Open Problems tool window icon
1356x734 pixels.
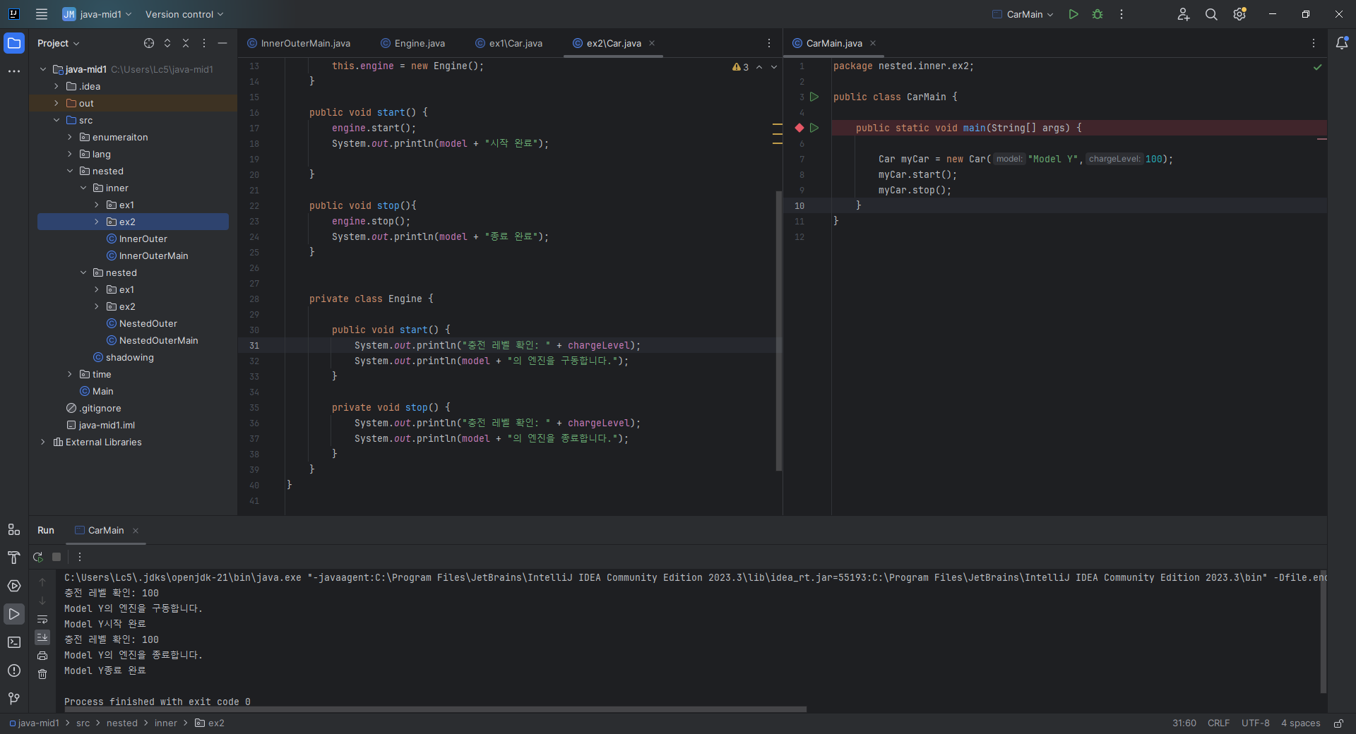pyautogui.click(x=14, y=670)
